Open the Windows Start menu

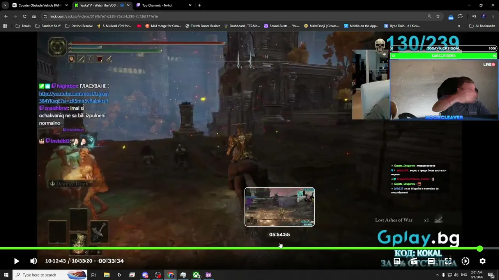point(6,275)
